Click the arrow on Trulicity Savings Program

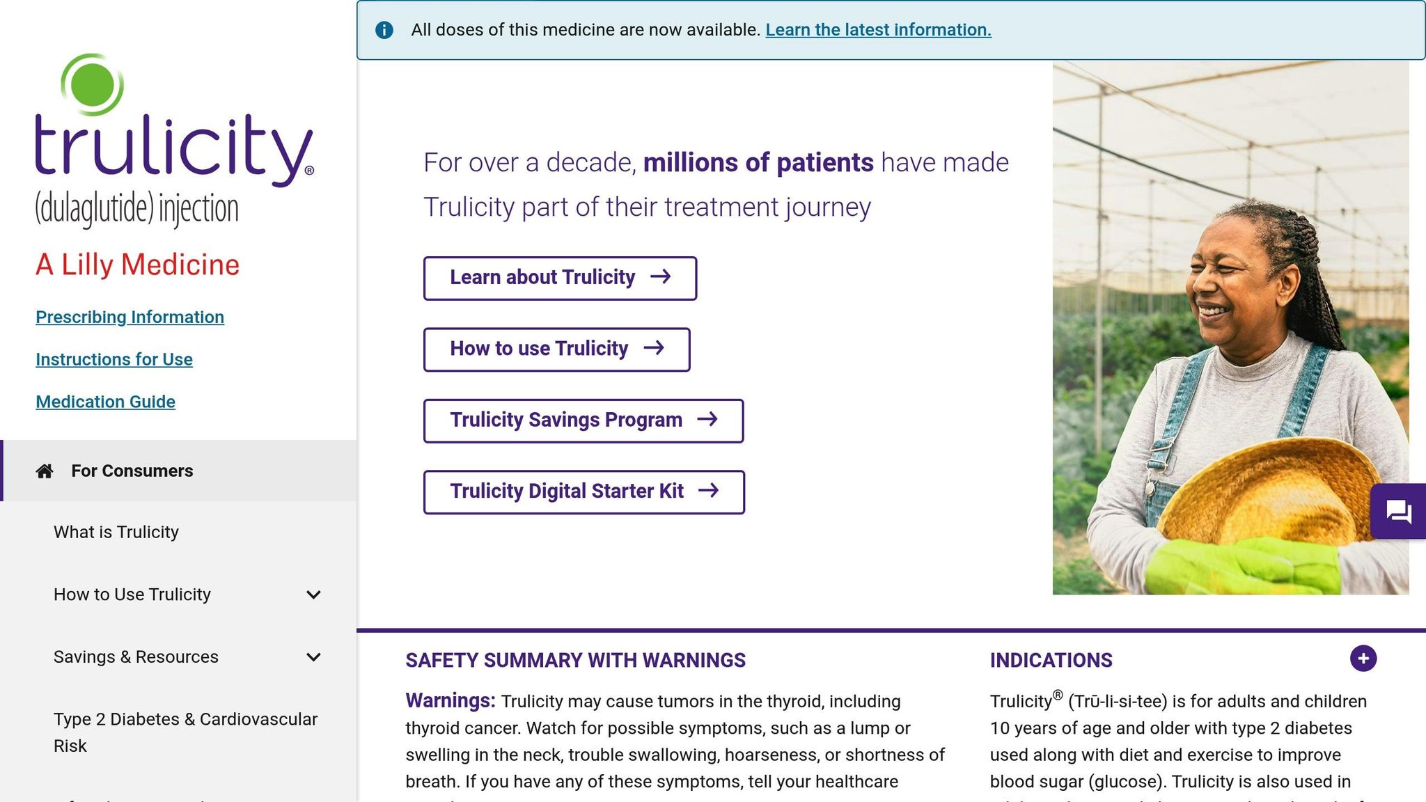pos(709,420)
